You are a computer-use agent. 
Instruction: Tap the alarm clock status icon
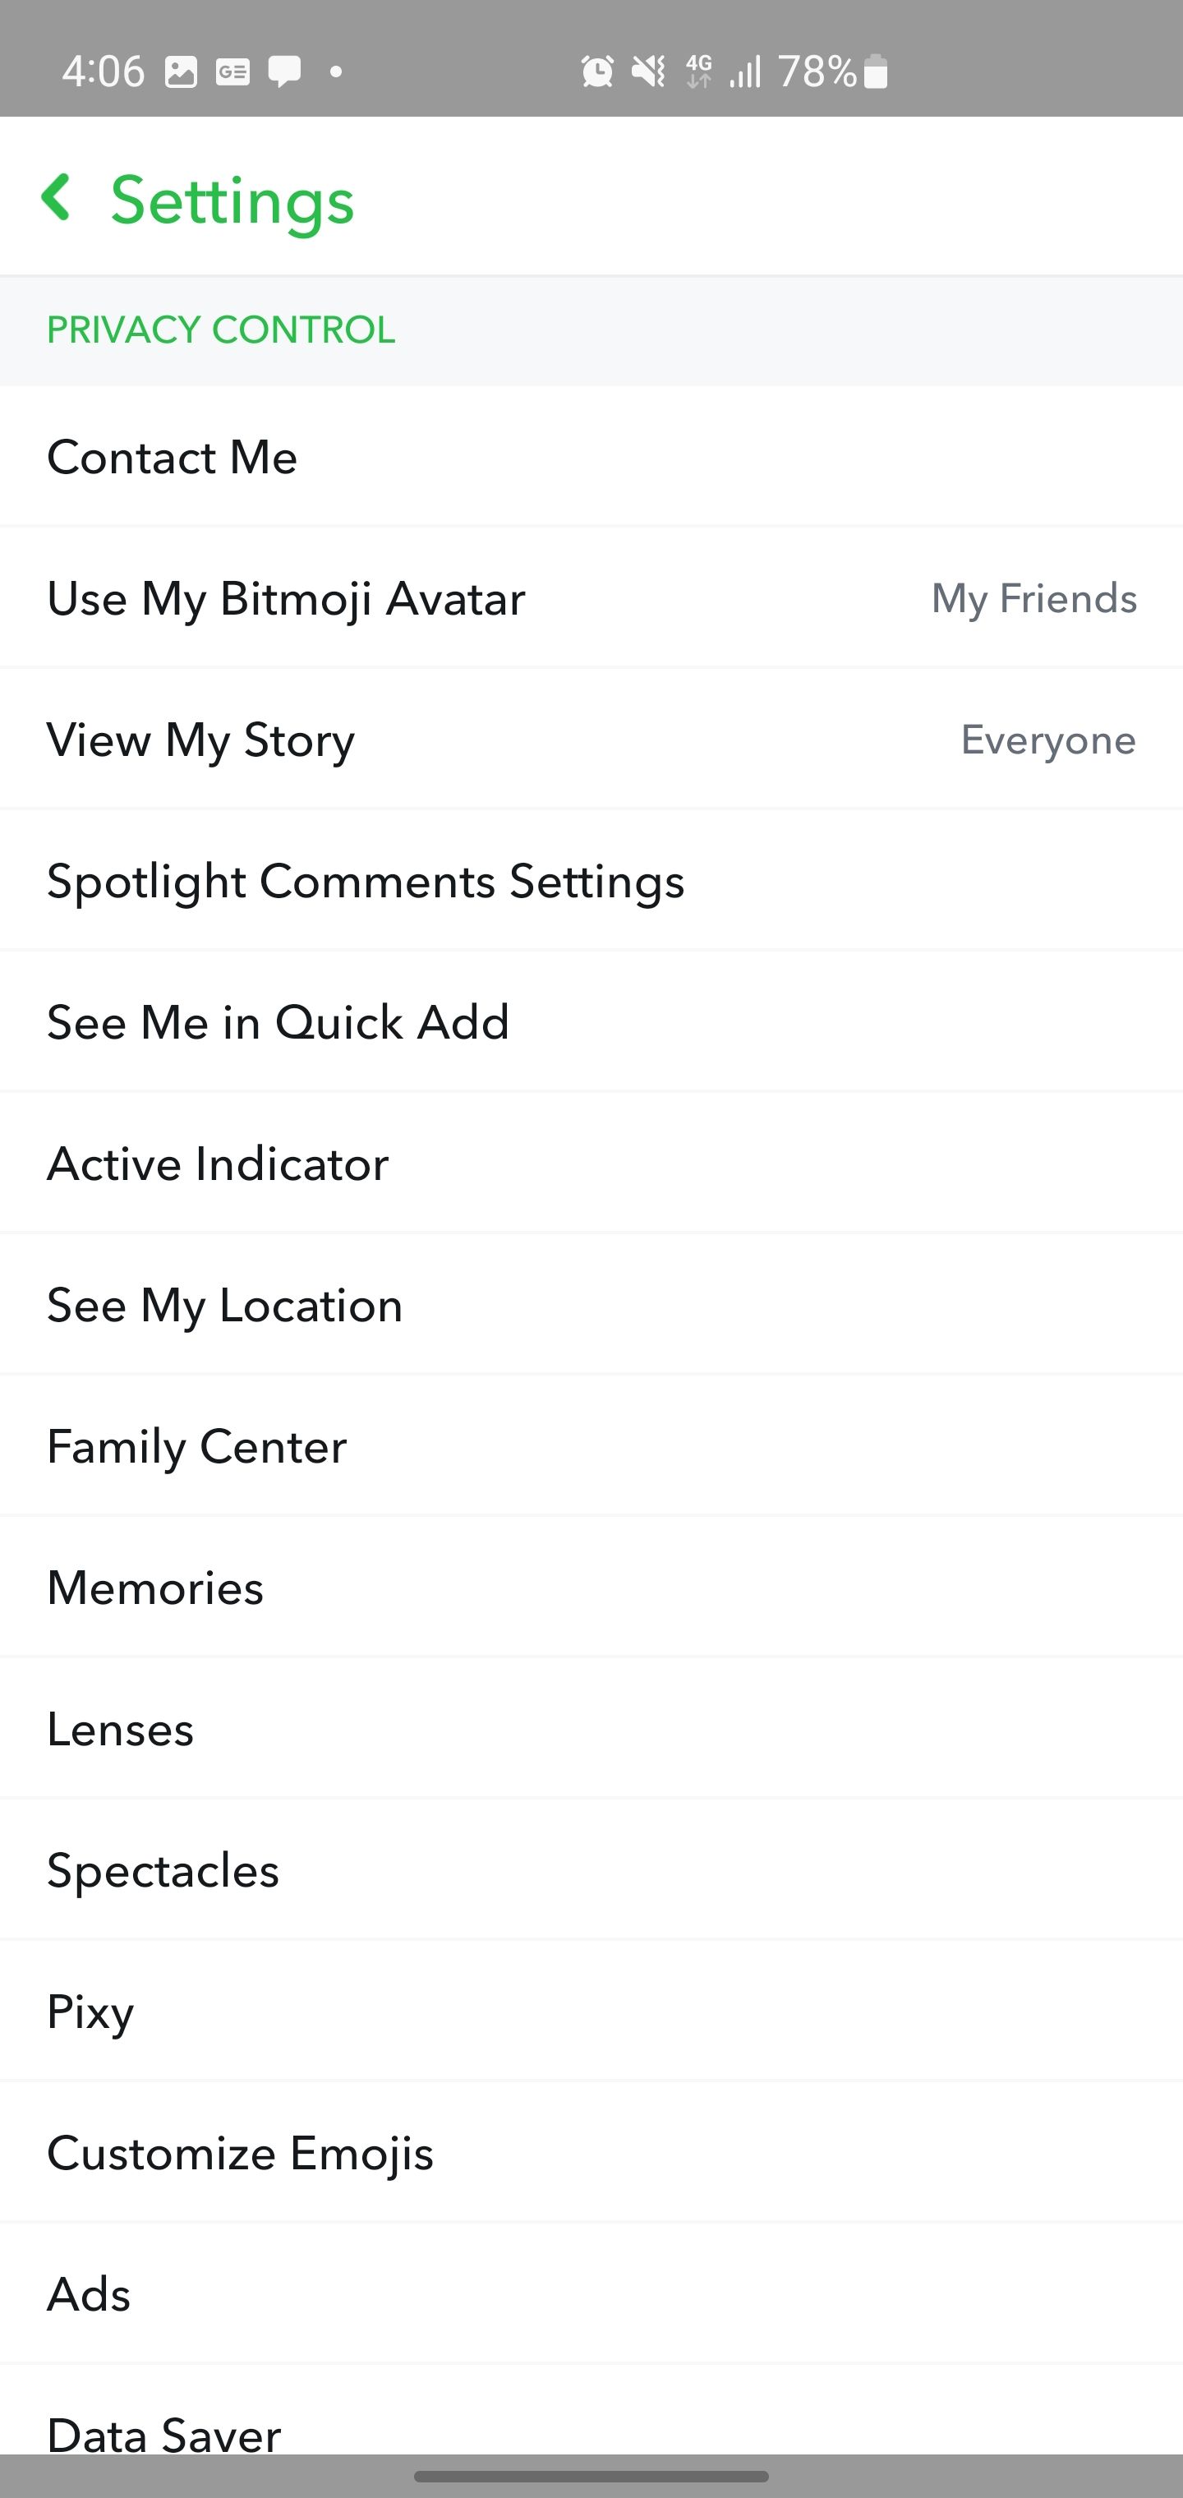coord(597,71)
